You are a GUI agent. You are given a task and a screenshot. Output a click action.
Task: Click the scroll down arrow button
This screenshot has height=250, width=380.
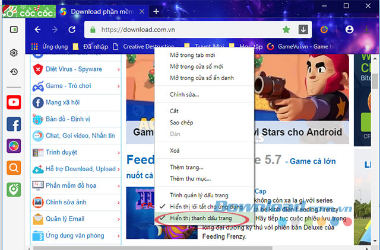tap(375, 241)
